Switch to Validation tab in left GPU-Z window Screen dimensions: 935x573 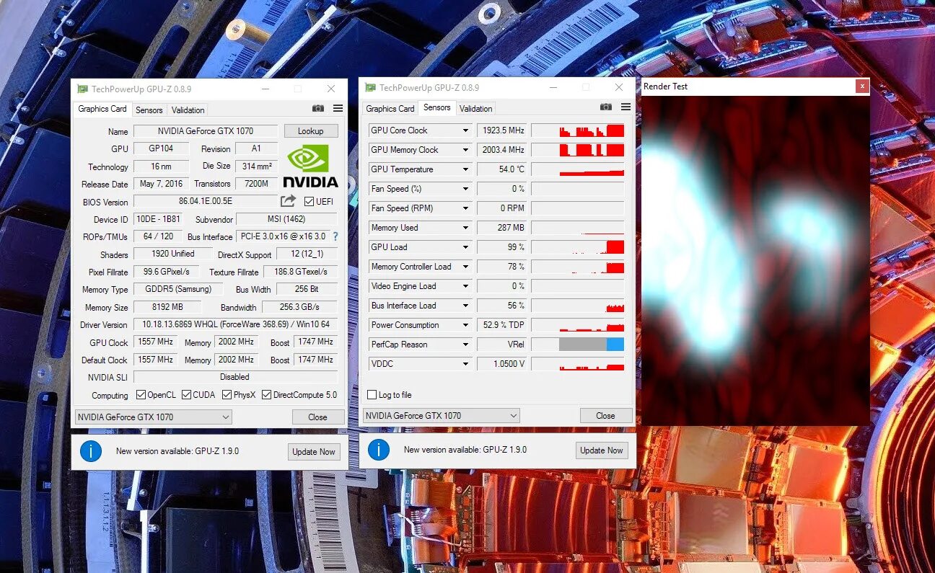coord(188,110)
